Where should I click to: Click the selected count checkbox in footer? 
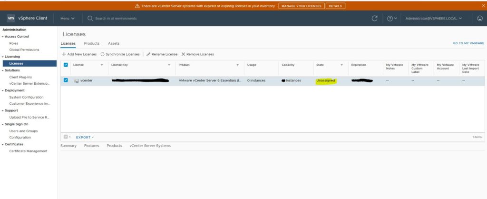[x=66, y=137]
